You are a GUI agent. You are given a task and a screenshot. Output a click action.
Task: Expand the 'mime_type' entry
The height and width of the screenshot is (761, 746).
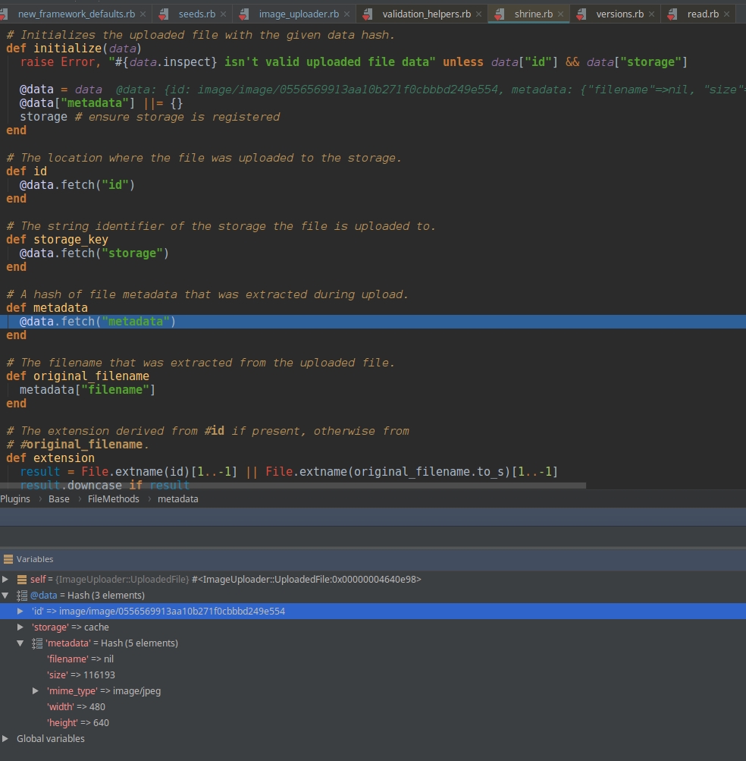tap(36, 690)
